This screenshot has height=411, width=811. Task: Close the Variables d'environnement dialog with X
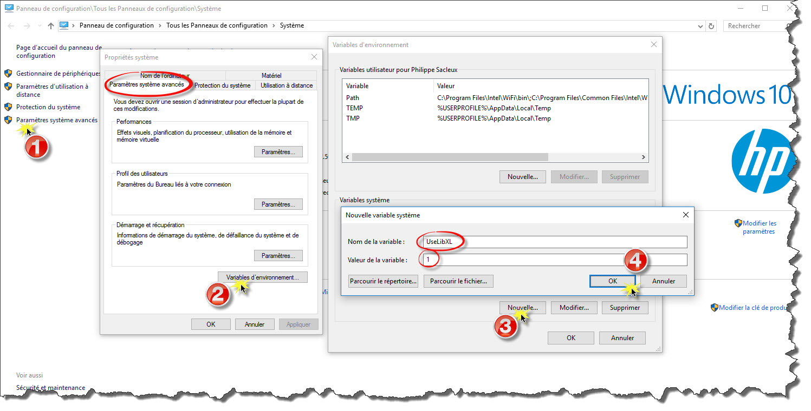[x=654, y=44]
